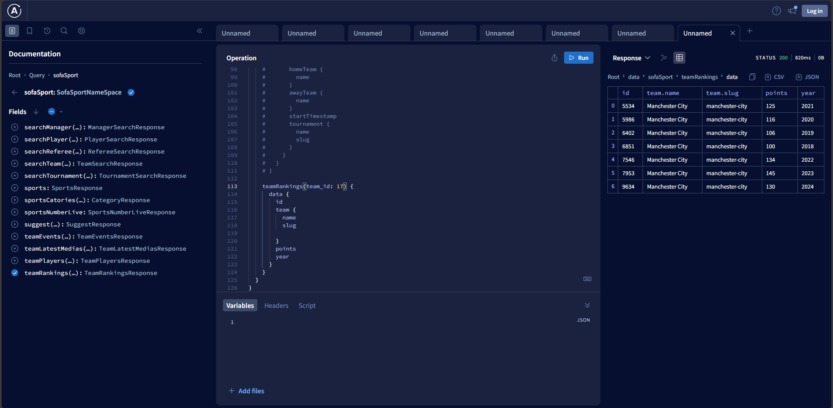
Task: Download response as CSV
Action: [774, 77]
